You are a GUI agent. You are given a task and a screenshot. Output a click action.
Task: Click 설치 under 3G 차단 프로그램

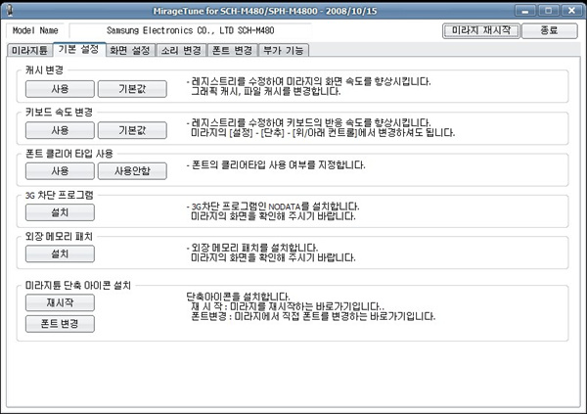(x=60, y=212)
